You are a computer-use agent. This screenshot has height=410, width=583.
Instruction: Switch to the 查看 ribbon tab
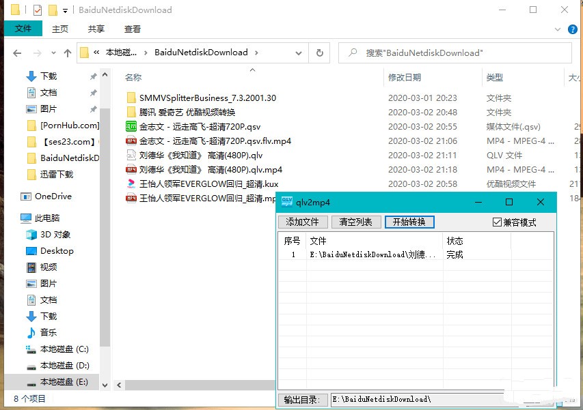(x=133, y=29)
